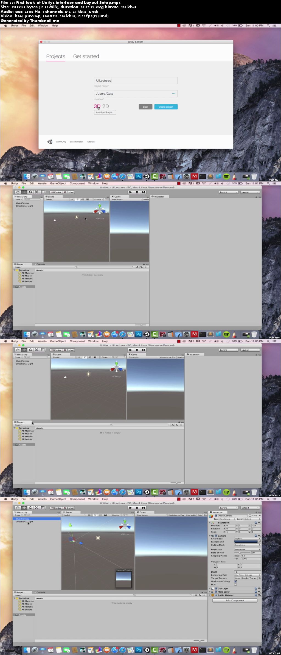The width and height of the screenshot is (281, 655).
Task: Toggle the Audio Listener component checkbox
Action: [x=216, y=595]
